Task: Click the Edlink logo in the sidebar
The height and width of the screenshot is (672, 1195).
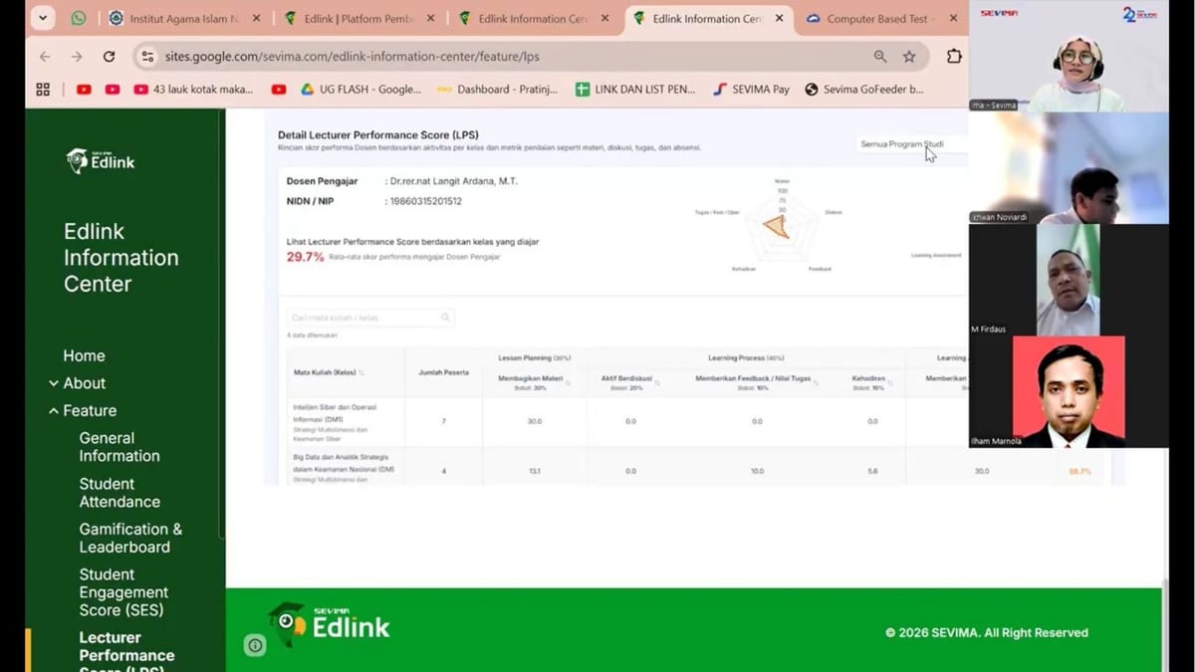Action: (100, 160)
